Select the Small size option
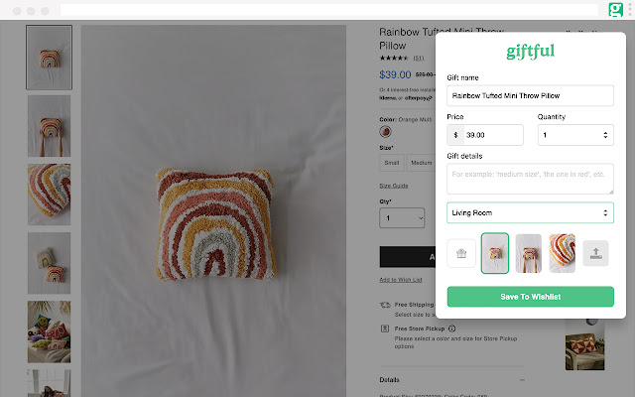Viewport: 635px width, 397px height. tap(392, 162)
